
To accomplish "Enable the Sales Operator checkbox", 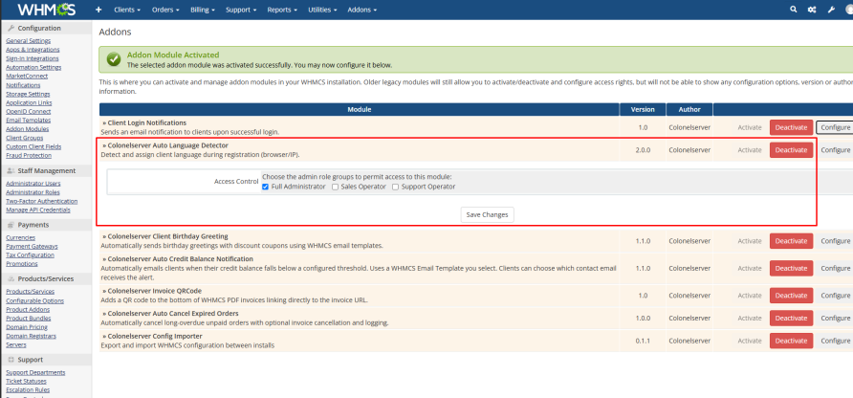I will tap(335, 187).
